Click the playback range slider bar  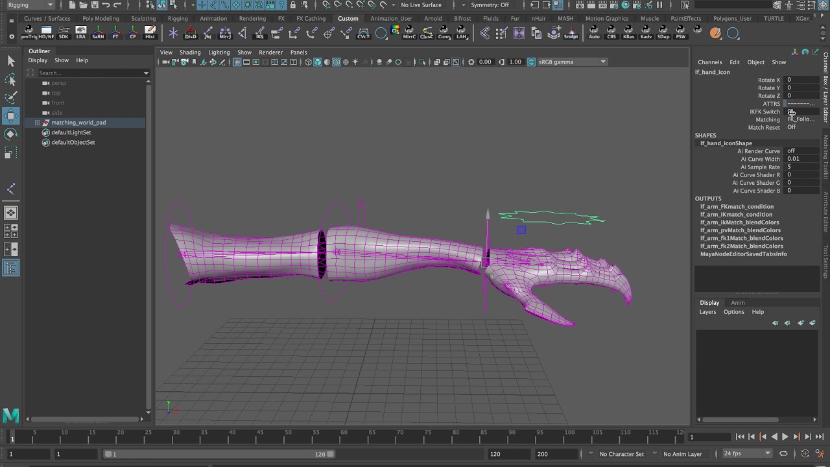pos(220,454)
